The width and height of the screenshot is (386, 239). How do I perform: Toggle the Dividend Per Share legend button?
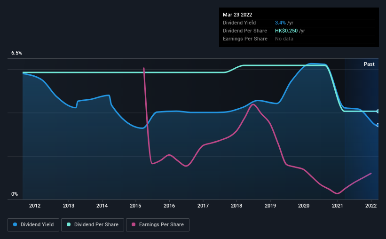coord(93,225)
